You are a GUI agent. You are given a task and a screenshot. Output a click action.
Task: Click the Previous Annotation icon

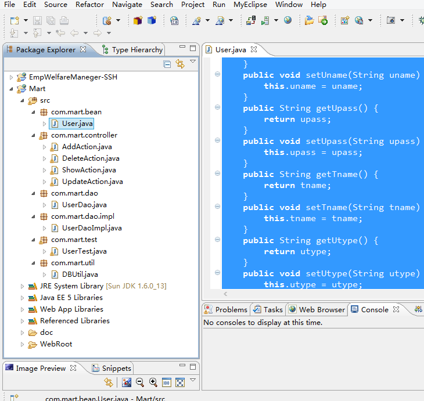click(37, 33)
